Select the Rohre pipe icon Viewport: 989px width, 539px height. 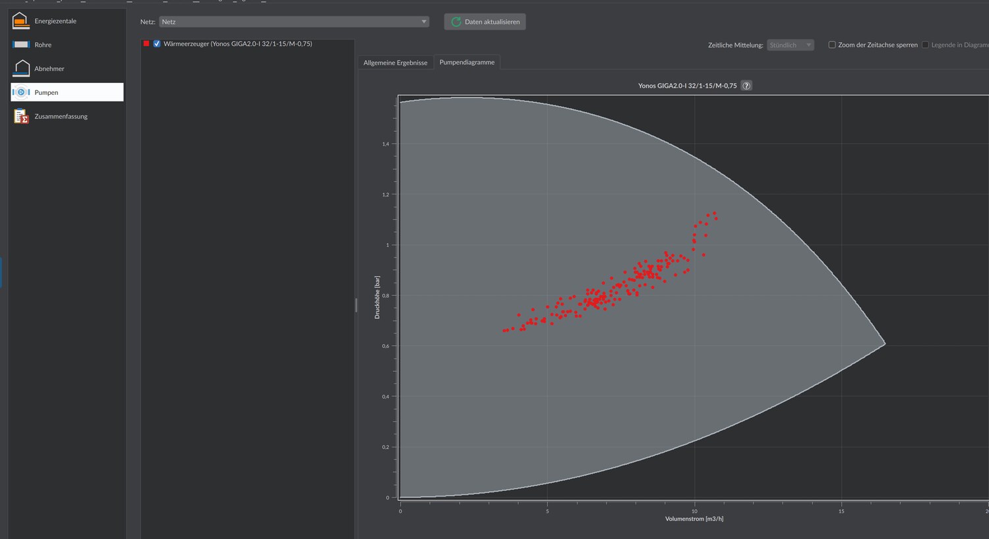[x=21, y=45]
